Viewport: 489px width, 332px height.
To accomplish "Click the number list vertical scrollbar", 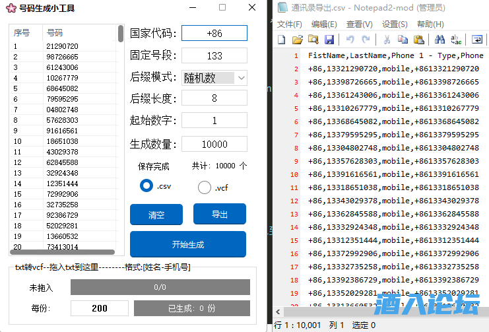I will 121,132.
